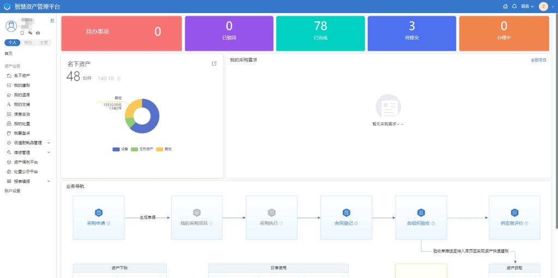Toggle the 设备 legend item in chart

point(120,149)
